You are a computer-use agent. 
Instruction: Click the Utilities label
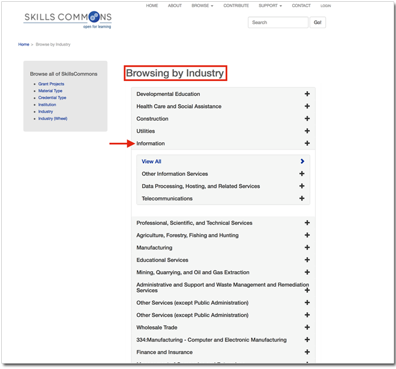click(146, 131)
